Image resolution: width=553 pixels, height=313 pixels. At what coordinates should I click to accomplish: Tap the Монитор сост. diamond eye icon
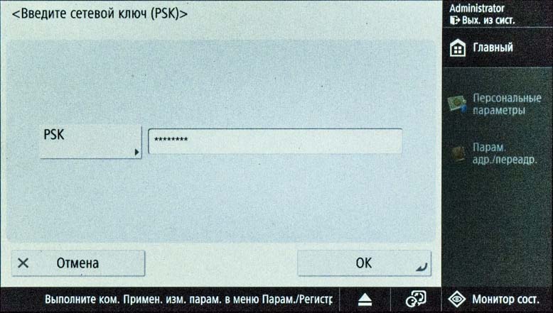[457, 300]
